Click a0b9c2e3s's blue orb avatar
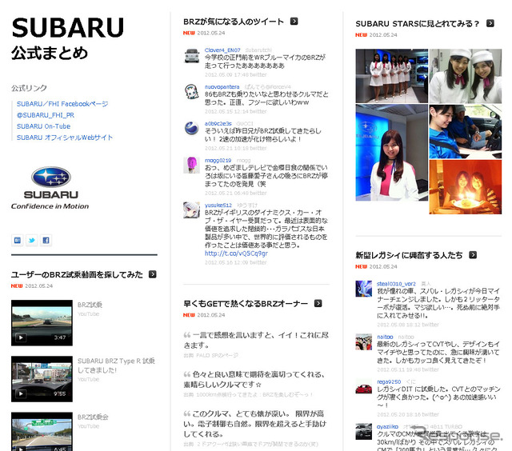 click(x=192, y=129)
